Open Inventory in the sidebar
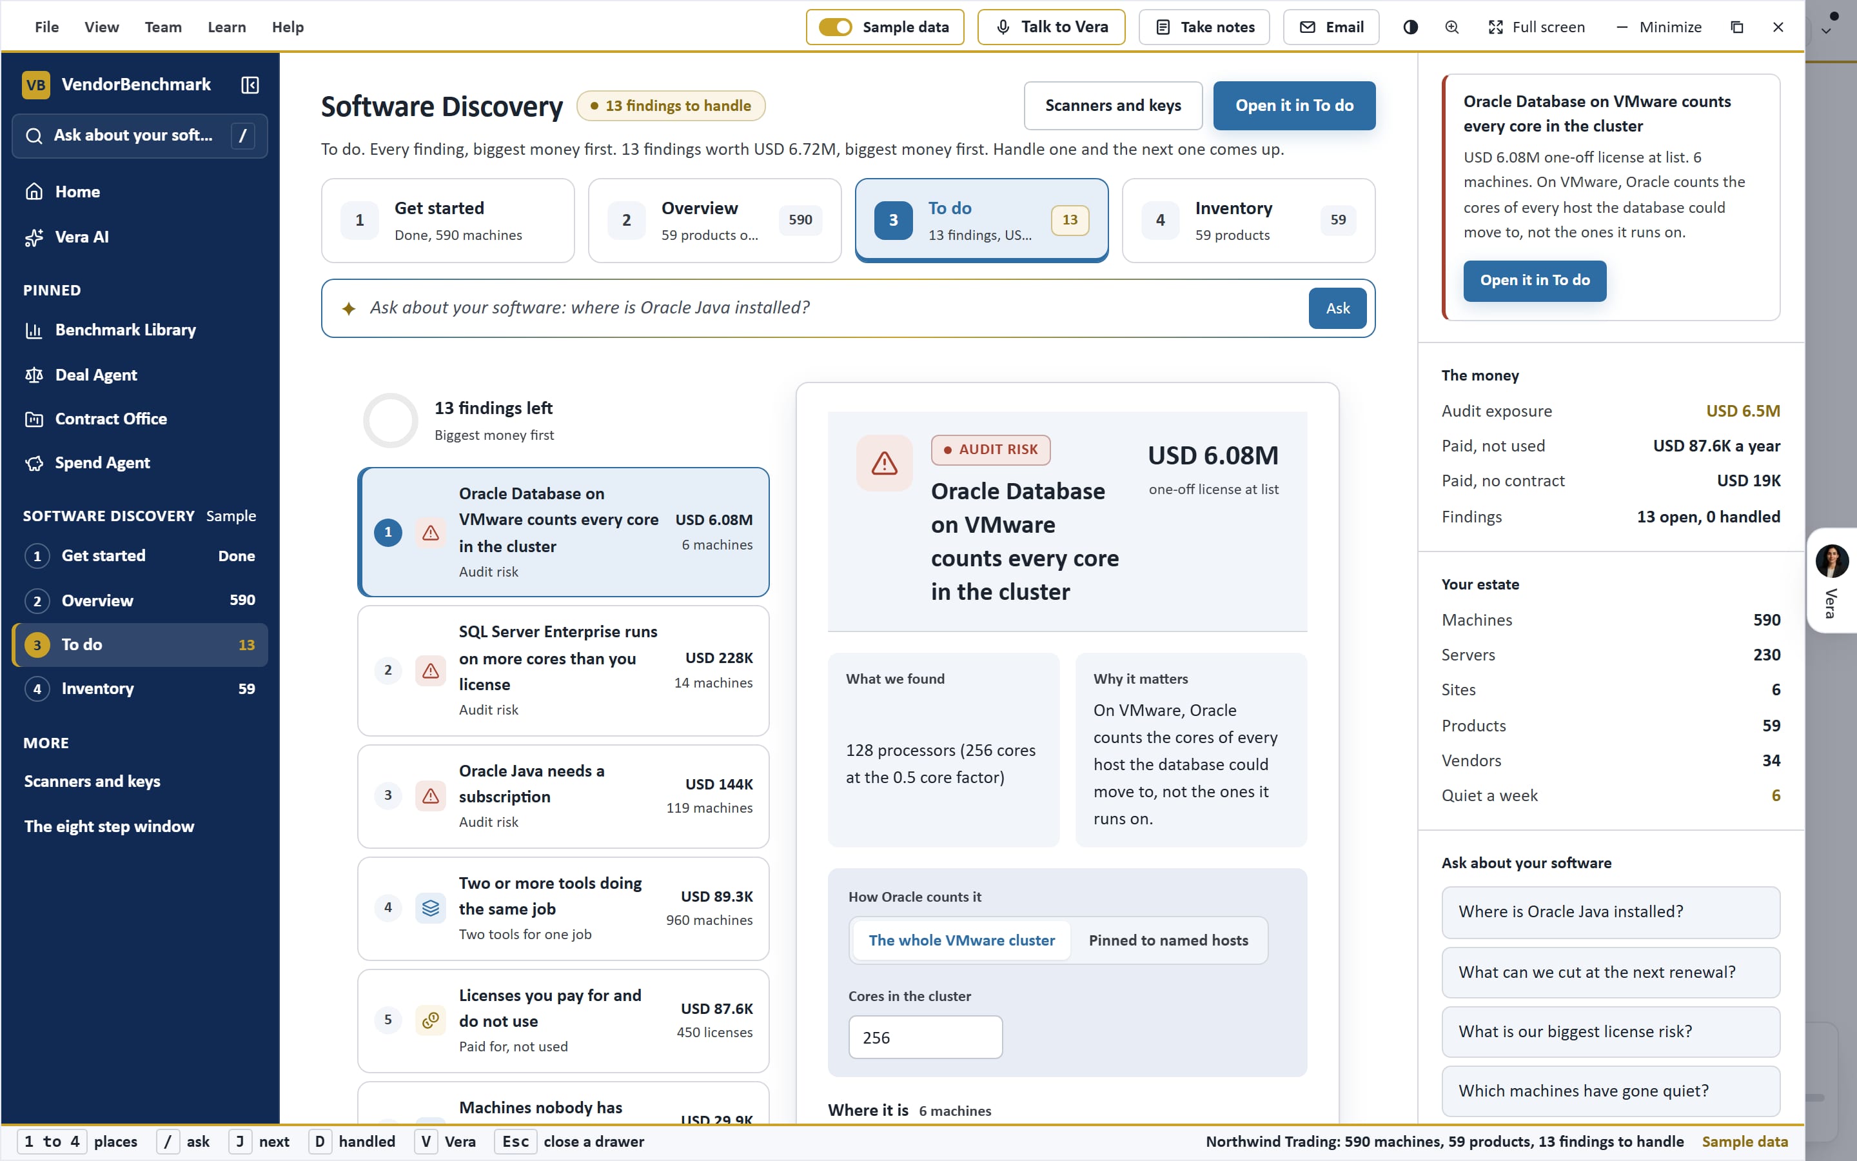The image size is (1857, 1161). pos(140,689)
